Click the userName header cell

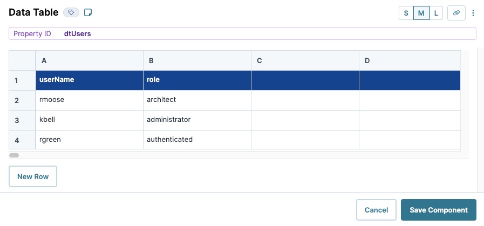pyautogui.click(x=90, y=80)
